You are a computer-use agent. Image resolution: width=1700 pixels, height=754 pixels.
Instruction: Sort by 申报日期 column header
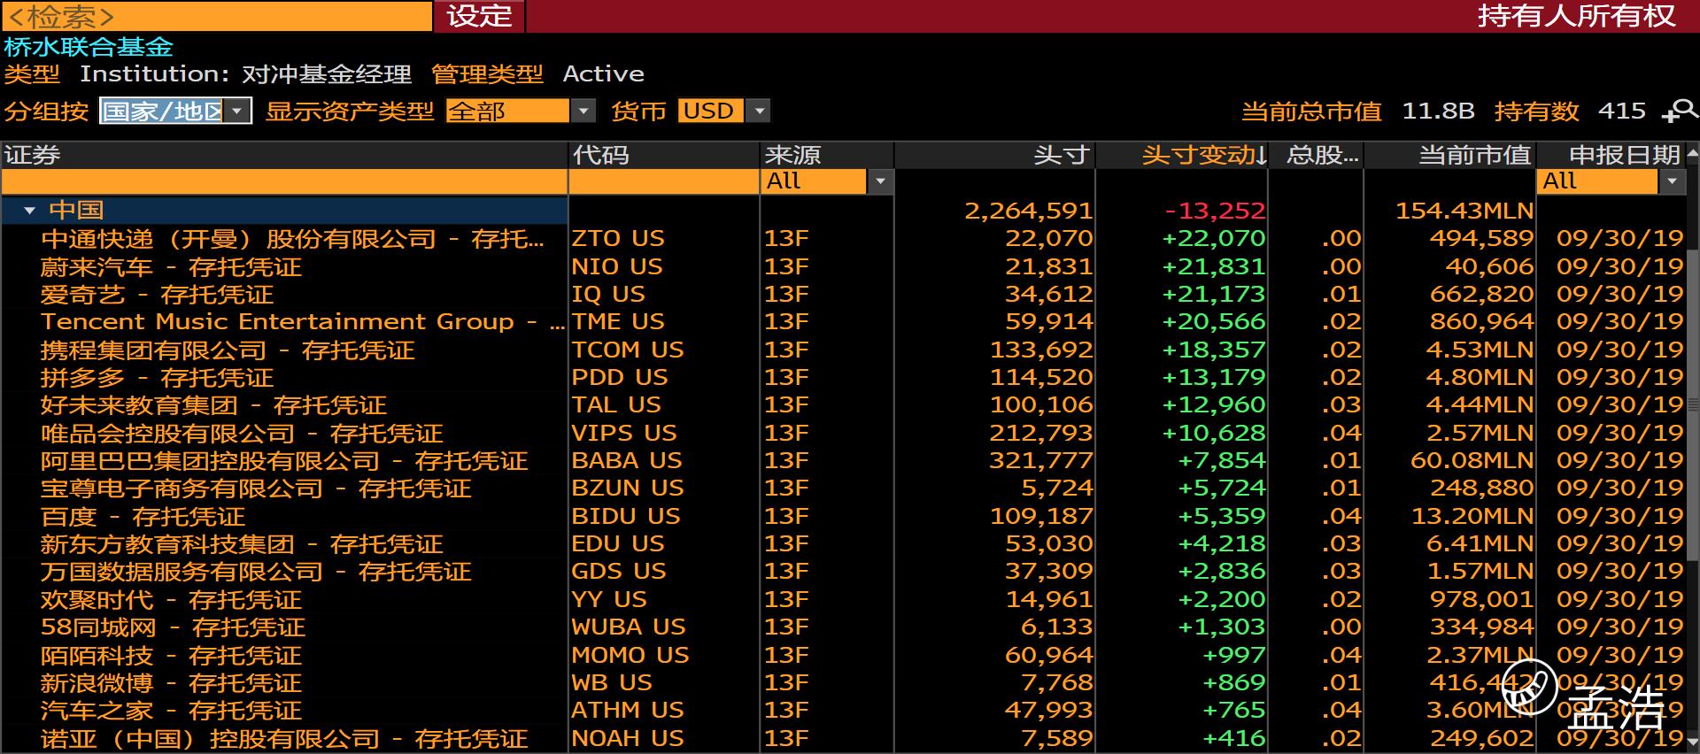pyautogui.click(x=1611, y=155)
